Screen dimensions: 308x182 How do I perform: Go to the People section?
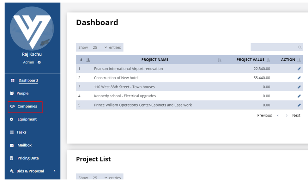pyautogui.click(x=22, y=94)
